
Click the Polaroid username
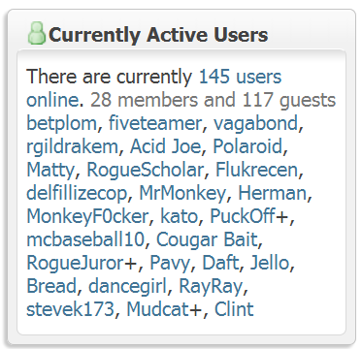(247, 146)
